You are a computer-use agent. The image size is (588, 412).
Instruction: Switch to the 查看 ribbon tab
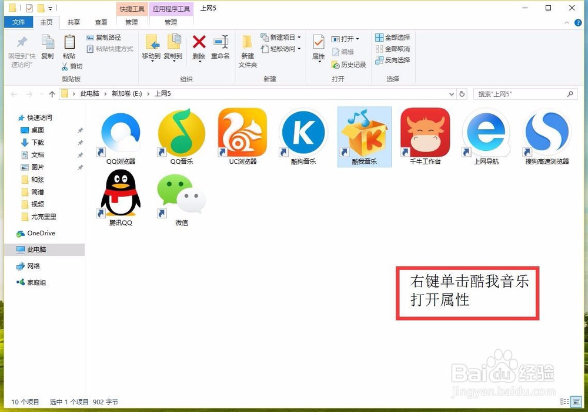point(101,22)
